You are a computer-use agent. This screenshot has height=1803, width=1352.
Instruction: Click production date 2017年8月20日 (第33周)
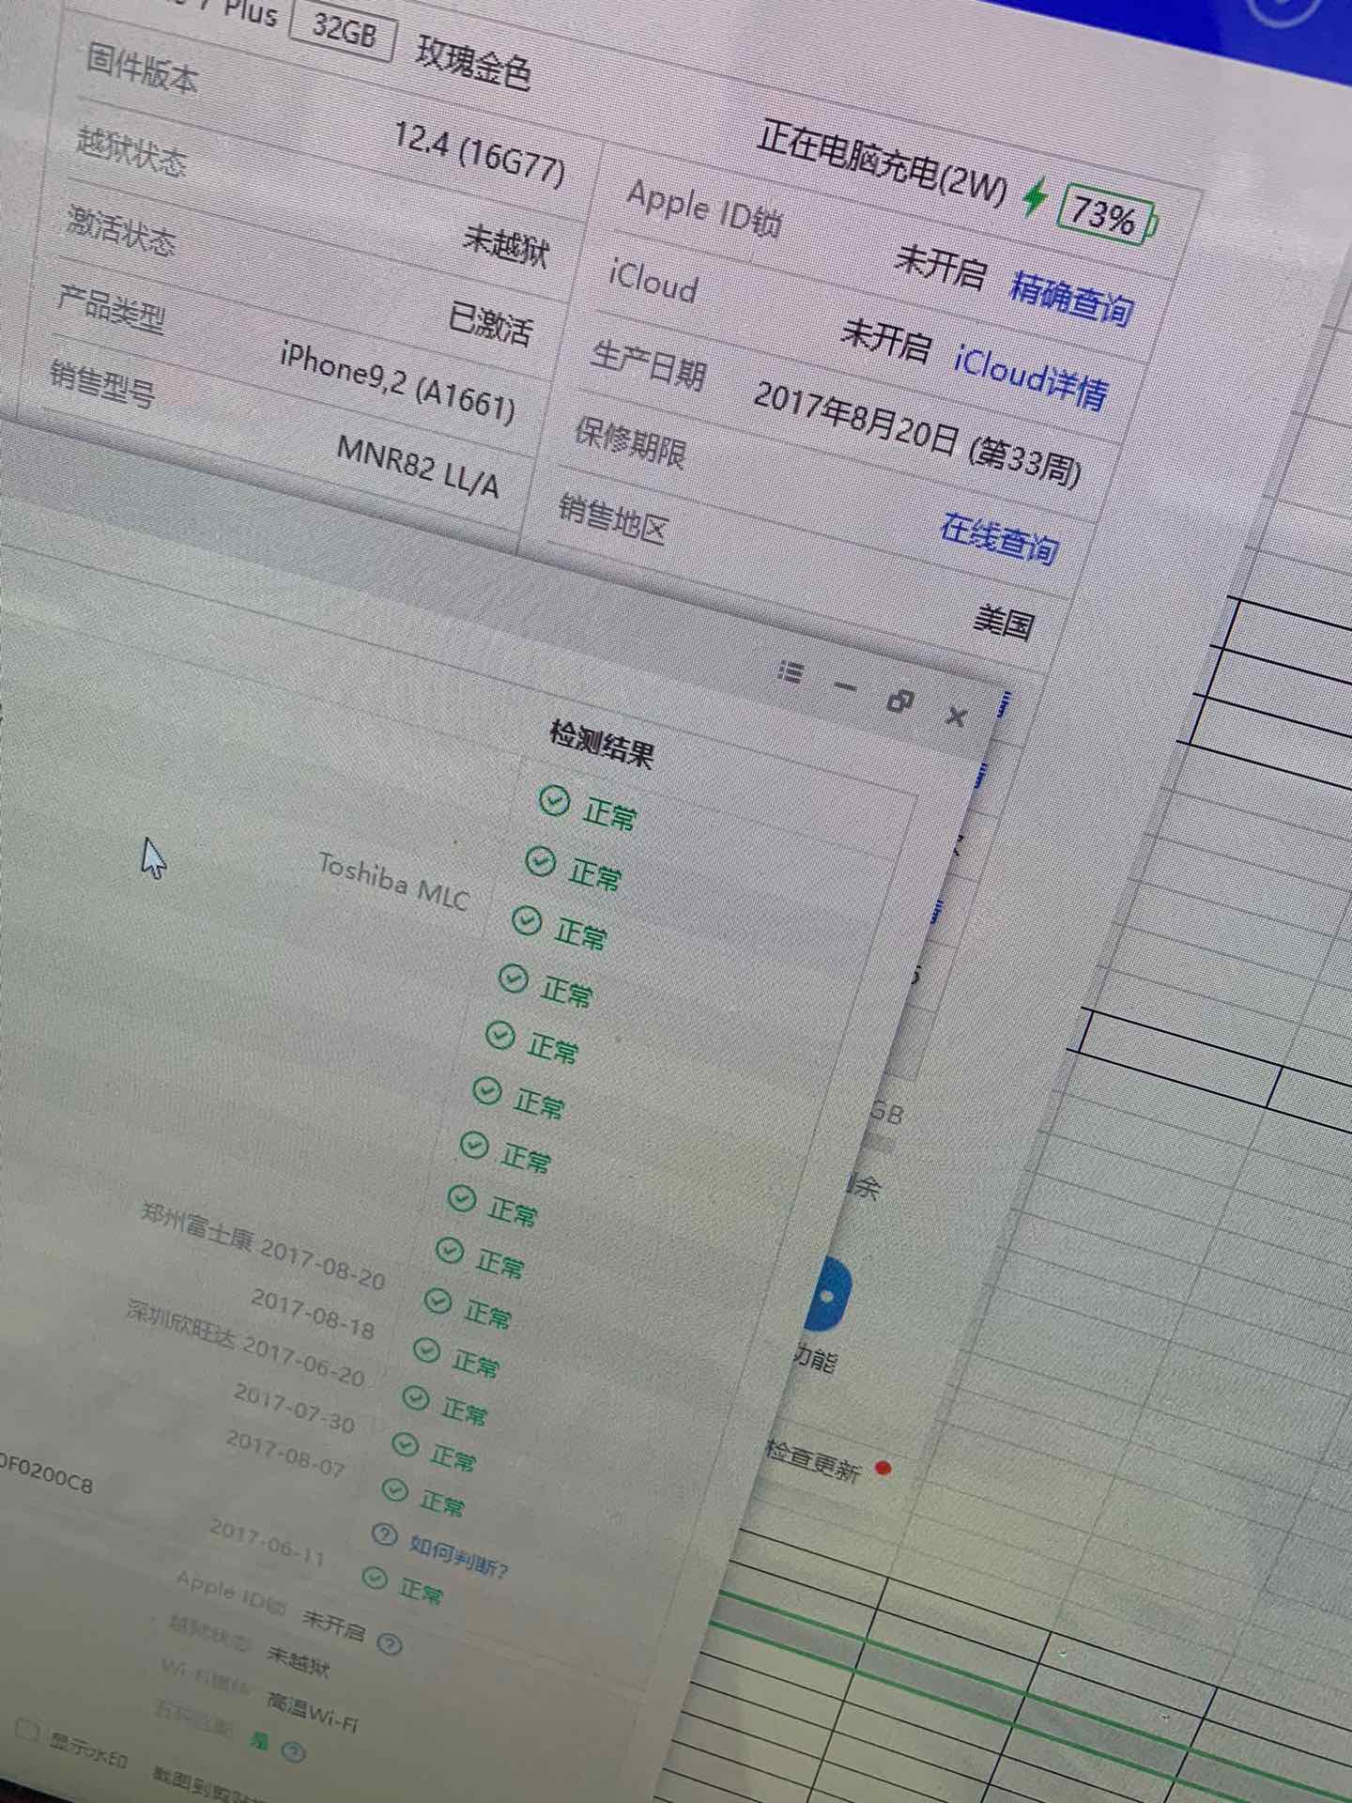(x=917, y=434)
